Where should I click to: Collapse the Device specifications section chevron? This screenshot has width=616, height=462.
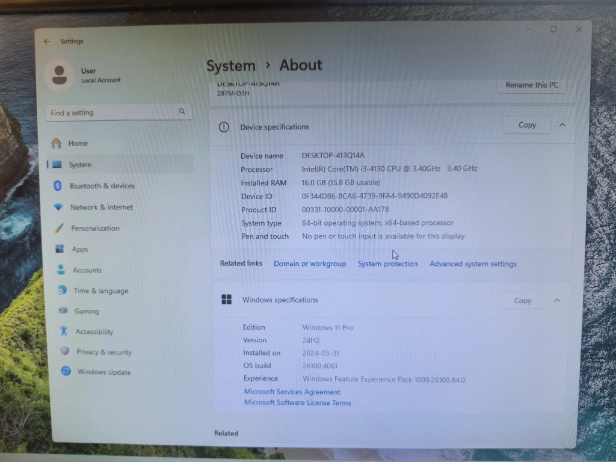coord(562,125)
